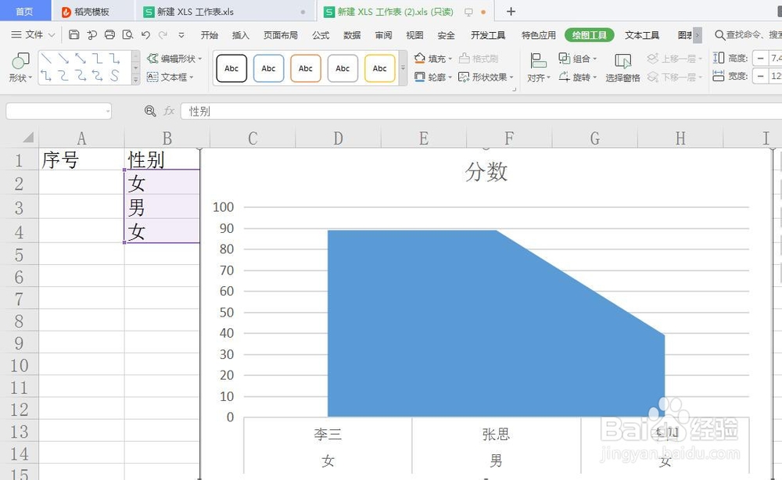Open the 对齐 Align dropdown
Viewport: 782px width, 480px height.
pos(539,76)
